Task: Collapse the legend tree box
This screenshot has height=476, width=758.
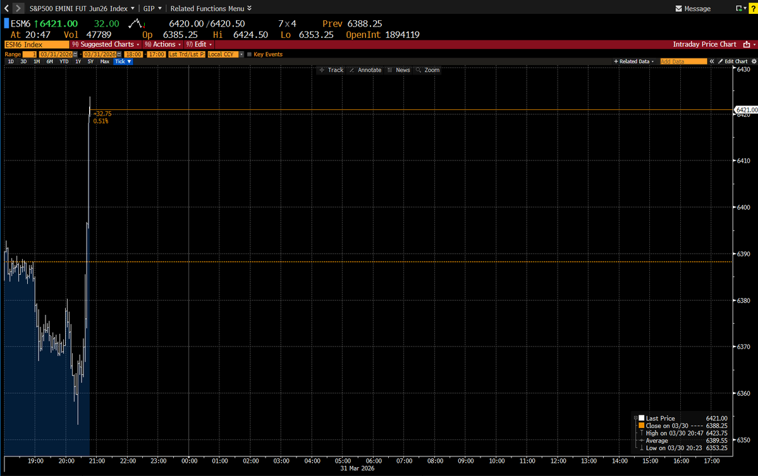Action: click(636, 418)
